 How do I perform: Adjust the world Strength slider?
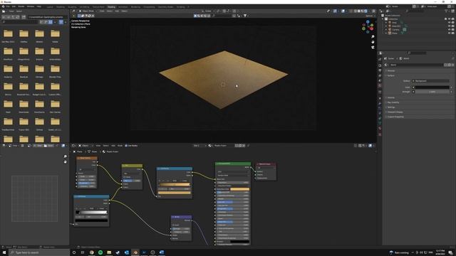click(432, 92)
